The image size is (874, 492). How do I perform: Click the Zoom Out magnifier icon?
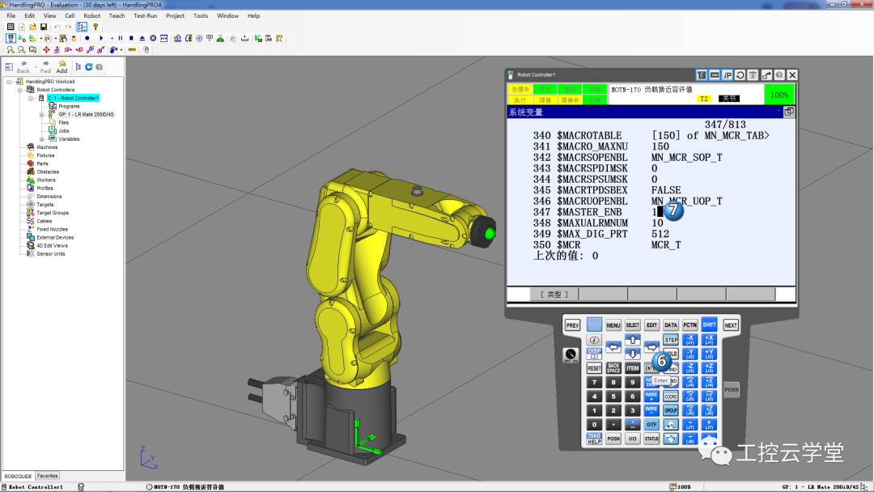tap(21, 49)
